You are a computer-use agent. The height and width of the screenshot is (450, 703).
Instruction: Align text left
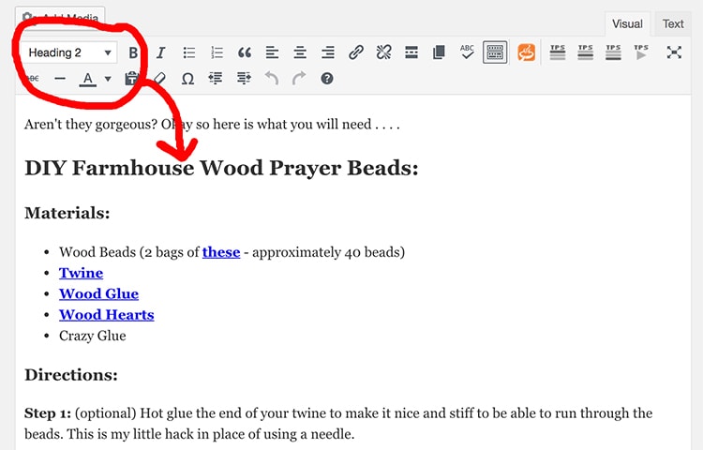272,52
